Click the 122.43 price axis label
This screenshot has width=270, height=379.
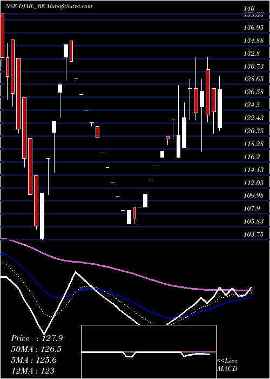[253, 118]
